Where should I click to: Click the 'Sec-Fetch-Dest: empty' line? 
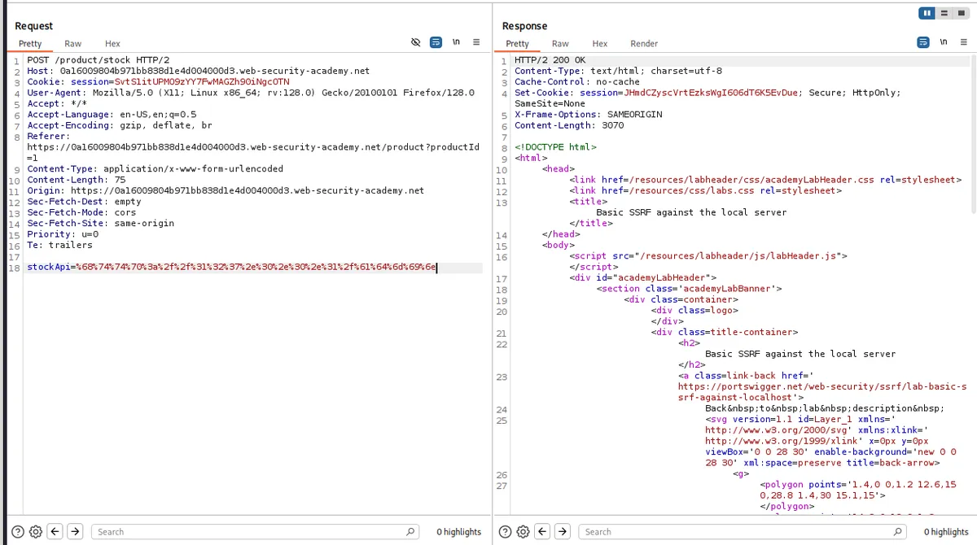84,201
